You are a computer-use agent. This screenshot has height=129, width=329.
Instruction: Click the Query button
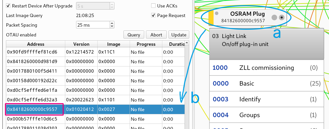134,35
